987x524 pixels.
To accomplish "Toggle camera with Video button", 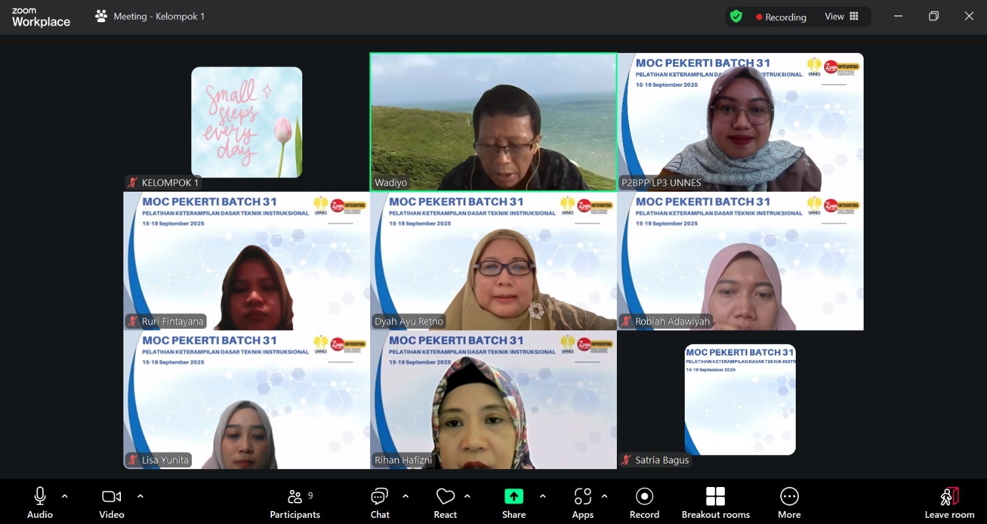I will pos(112,503).
